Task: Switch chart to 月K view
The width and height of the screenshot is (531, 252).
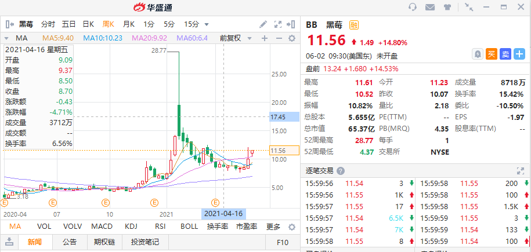Action: 129,24
